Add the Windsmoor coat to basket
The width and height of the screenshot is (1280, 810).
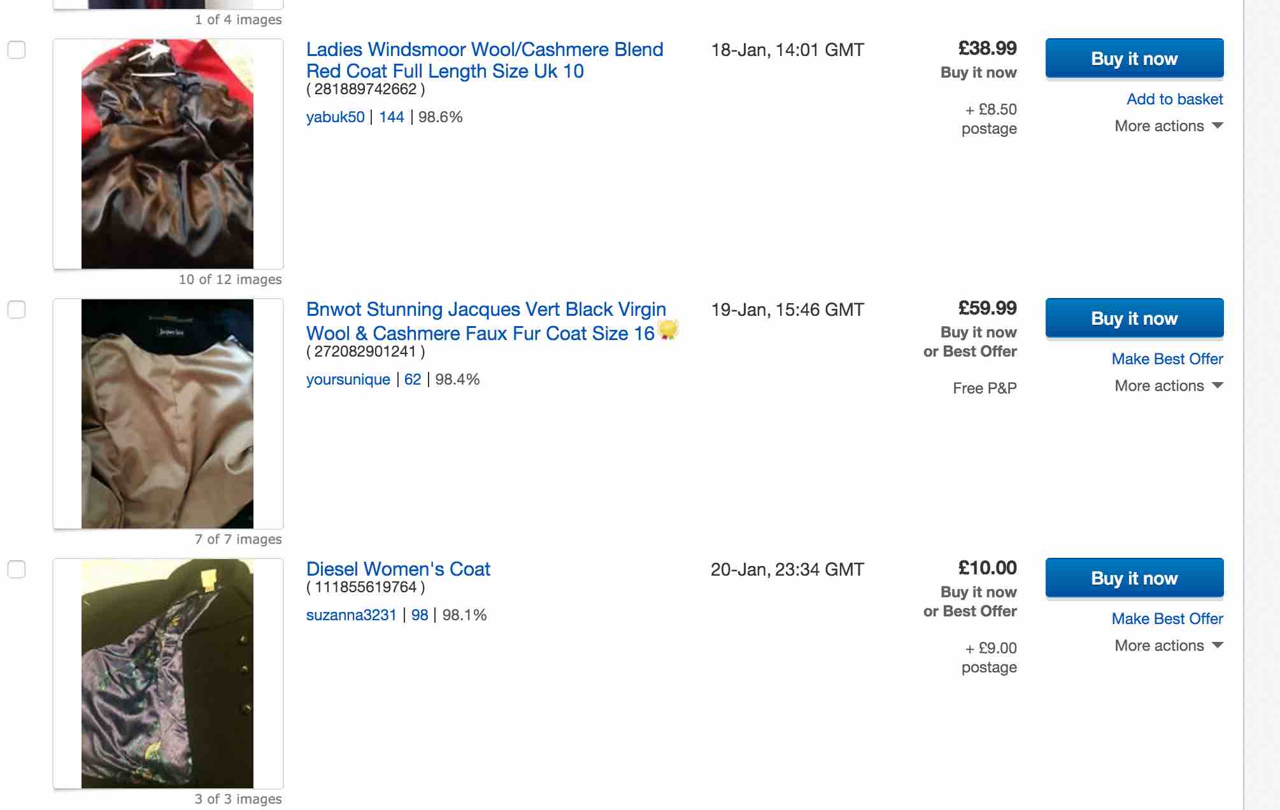(x=1174, y=99)
